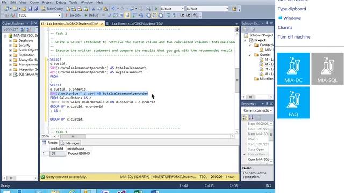The image size is (344, 193).
Task: Click the split editor icon at top right
Action: (237, 29)
